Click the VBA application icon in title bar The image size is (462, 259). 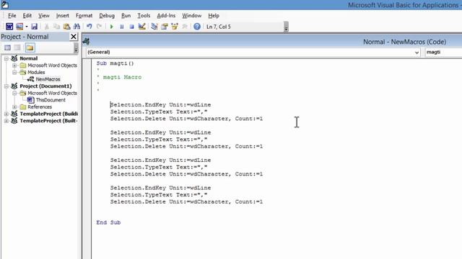coord(5,5)
